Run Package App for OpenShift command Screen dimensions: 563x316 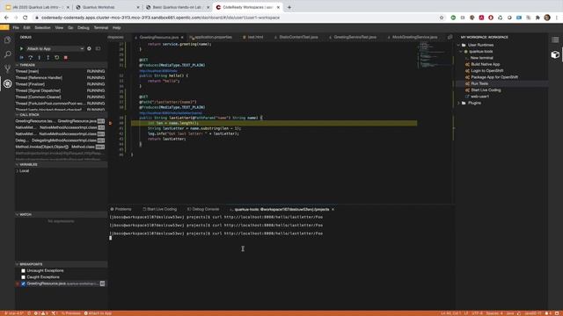click(x=494, y=77)
